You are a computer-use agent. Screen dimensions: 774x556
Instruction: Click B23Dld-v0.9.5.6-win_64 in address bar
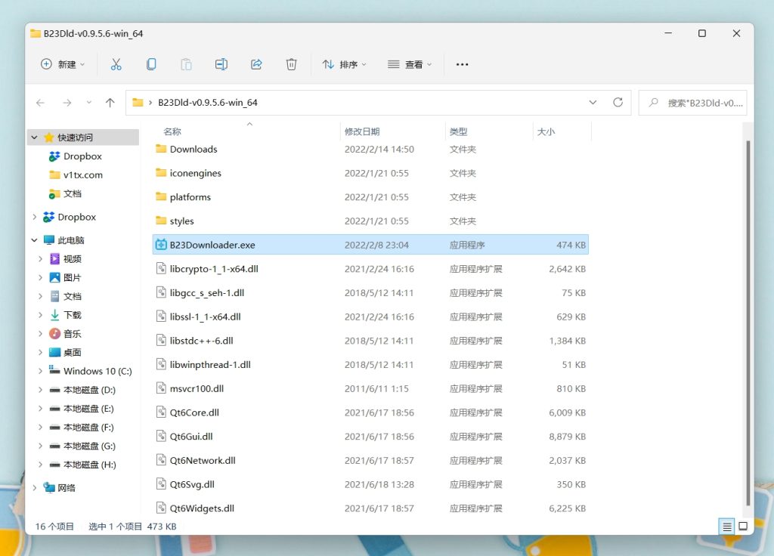[x=208, y=103]
